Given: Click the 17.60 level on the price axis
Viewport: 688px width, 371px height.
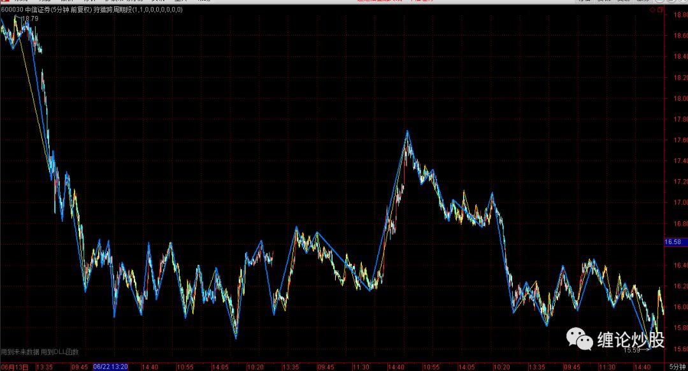Looking at the screenshot, I should [675, 140].
